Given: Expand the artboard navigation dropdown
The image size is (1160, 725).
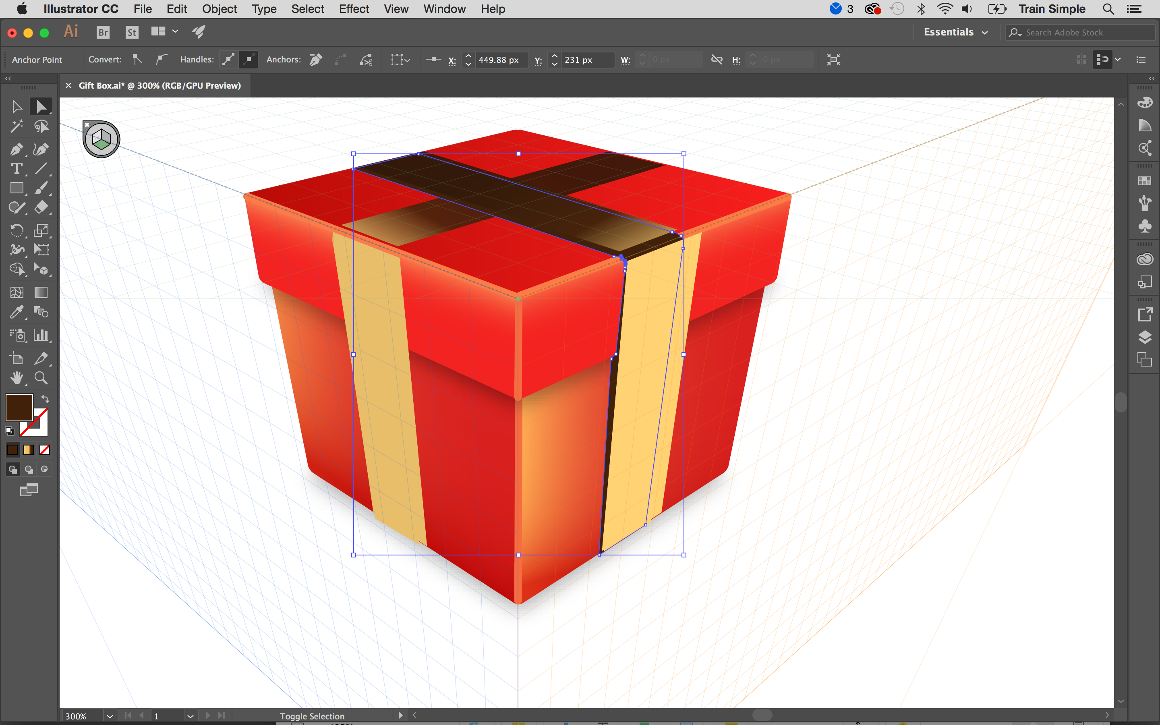Looking at the screenshot, I should point(191,715).
